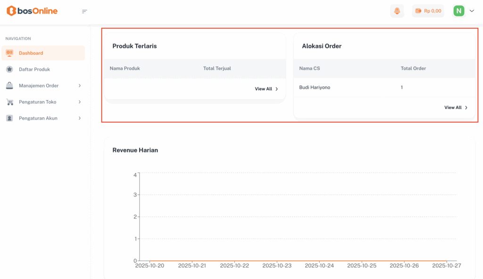Expand the Manajemen Order submenu chevron
Screen dimensions: 483x279
tap(80, 85)
